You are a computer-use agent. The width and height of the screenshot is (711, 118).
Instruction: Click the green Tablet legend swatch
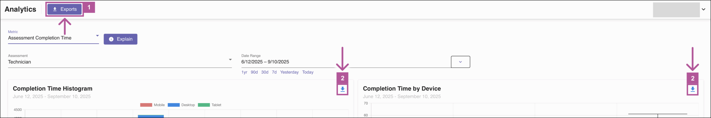[x=204, y=105]
